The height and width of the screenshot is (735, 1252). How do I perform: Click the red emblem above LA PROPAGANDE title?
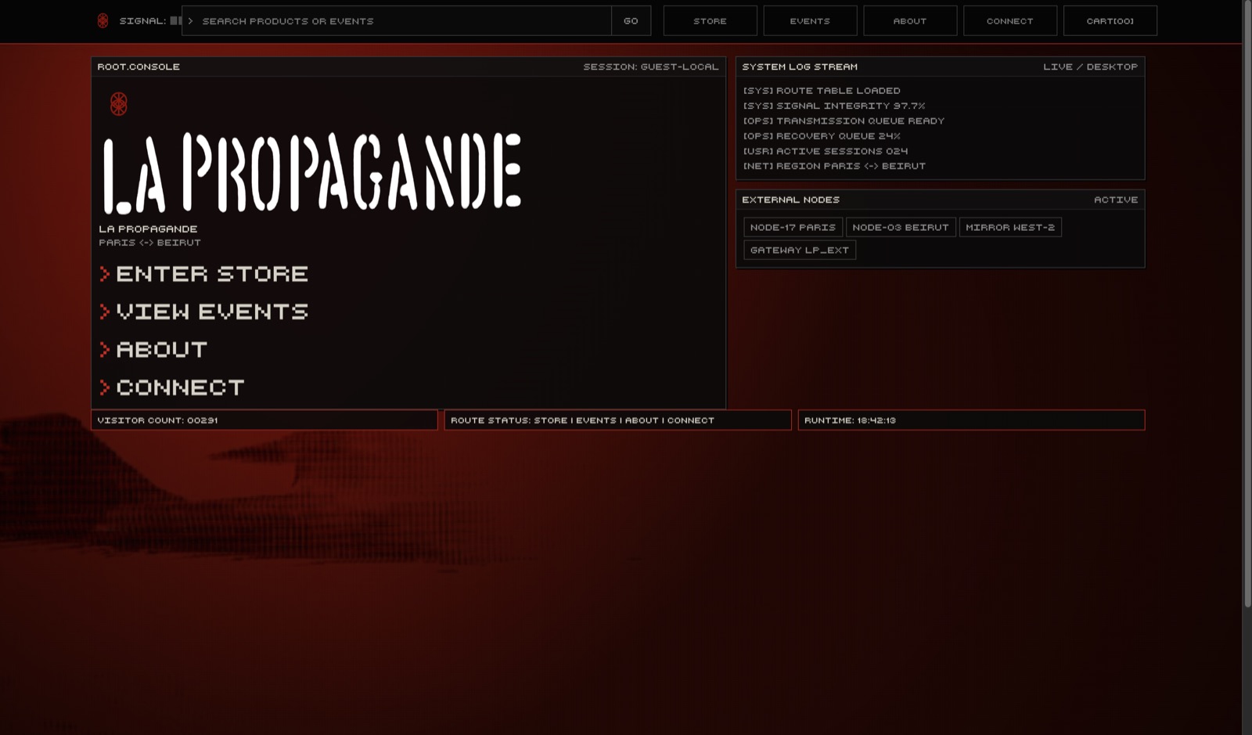[119, 104]
